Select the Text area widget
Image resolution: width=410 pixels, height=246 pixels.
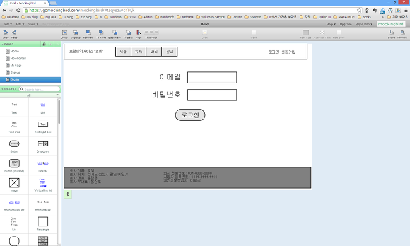[x=15, y=127]
